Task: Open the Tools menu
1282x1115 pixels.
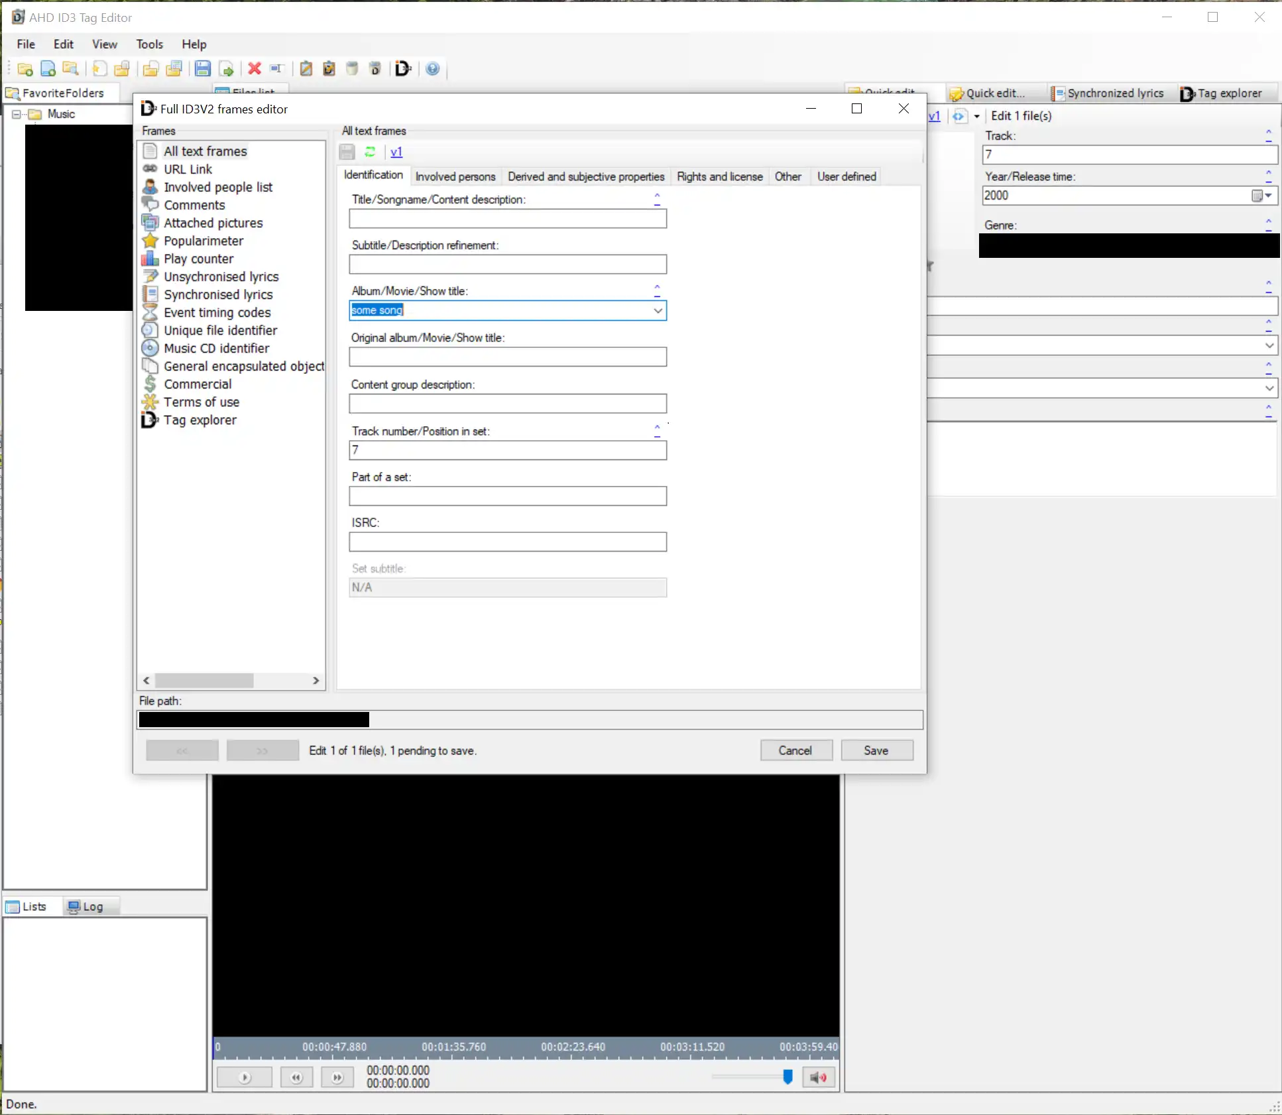Action: tap(149, 44)
